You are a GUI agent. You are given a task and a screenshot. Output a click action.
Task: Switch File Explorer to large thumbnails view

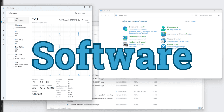(x=202, y=108)
